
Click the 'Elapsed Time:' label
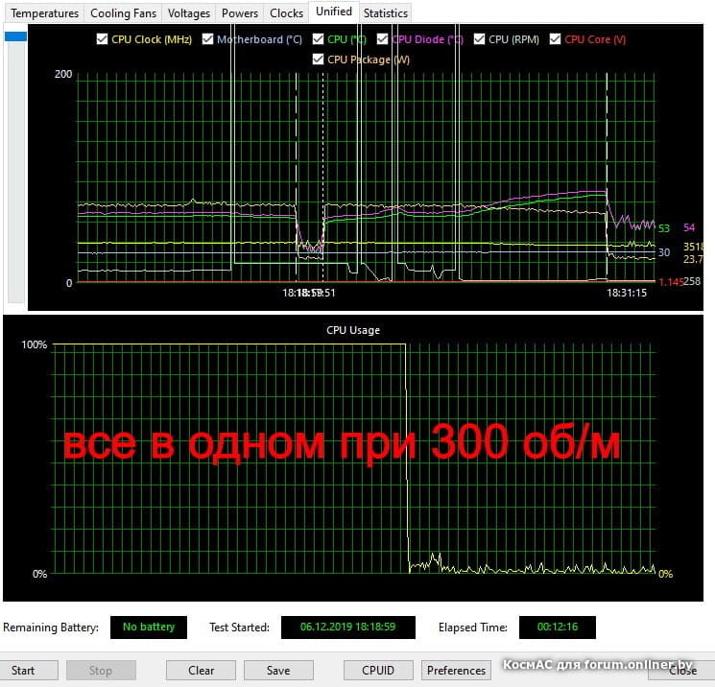click(473, 628)
